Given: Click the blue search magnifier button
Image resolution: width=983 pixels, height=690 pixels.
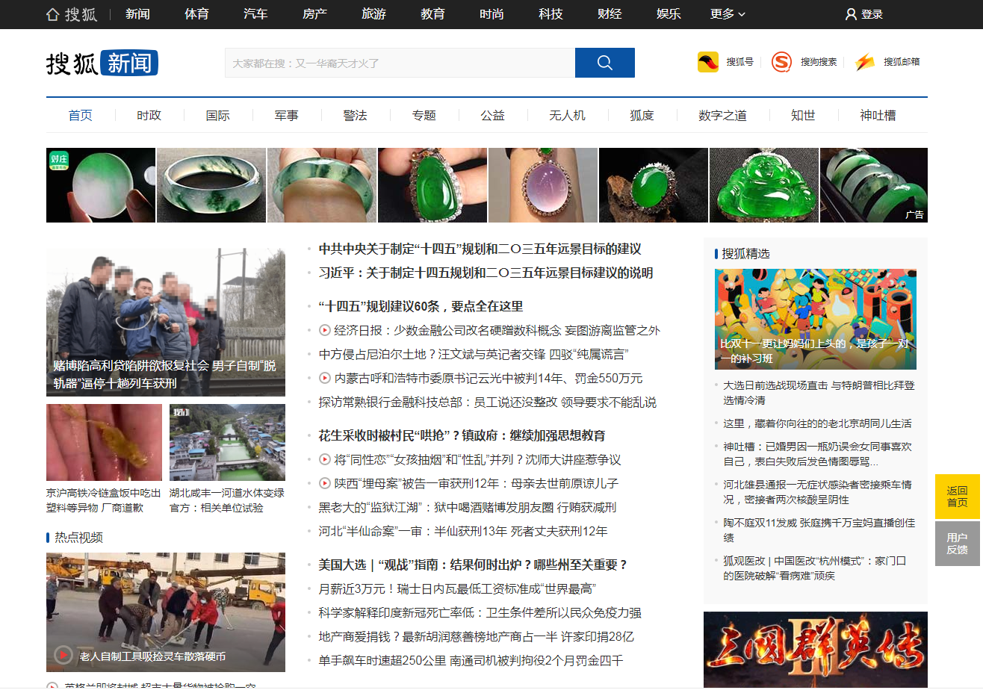Looking at the screenshot, I should click(x=604, y=63).
